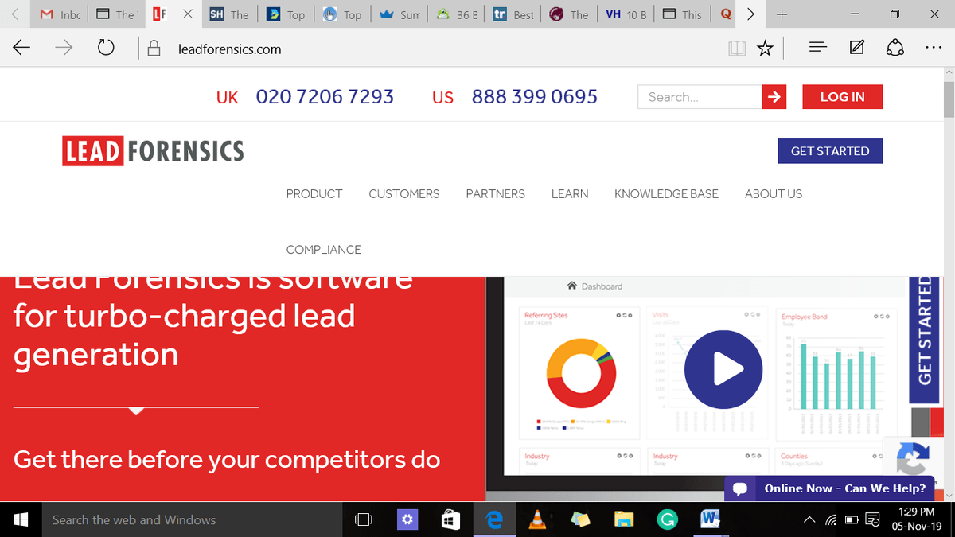Refresh the page with reload icon

(x=106, y=49)
